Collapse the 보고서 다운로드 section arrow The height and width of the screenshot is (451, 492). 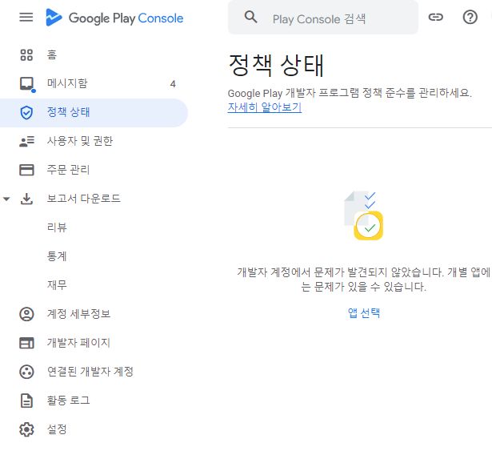[x=6, y=199]
